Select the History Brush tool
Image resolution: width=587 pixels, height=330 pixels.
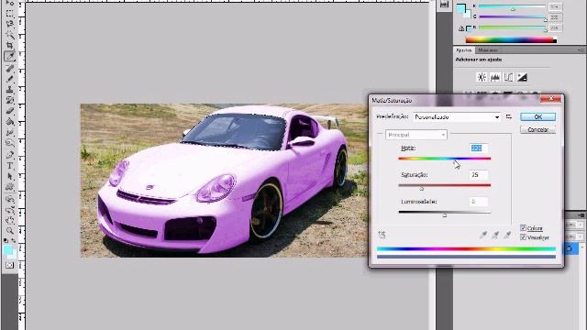coord(10,100)
